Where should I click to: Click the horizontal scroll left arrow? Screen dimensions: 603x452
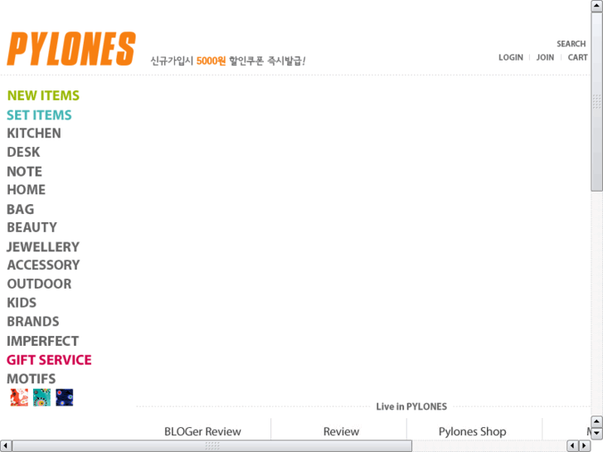point(5,446)
